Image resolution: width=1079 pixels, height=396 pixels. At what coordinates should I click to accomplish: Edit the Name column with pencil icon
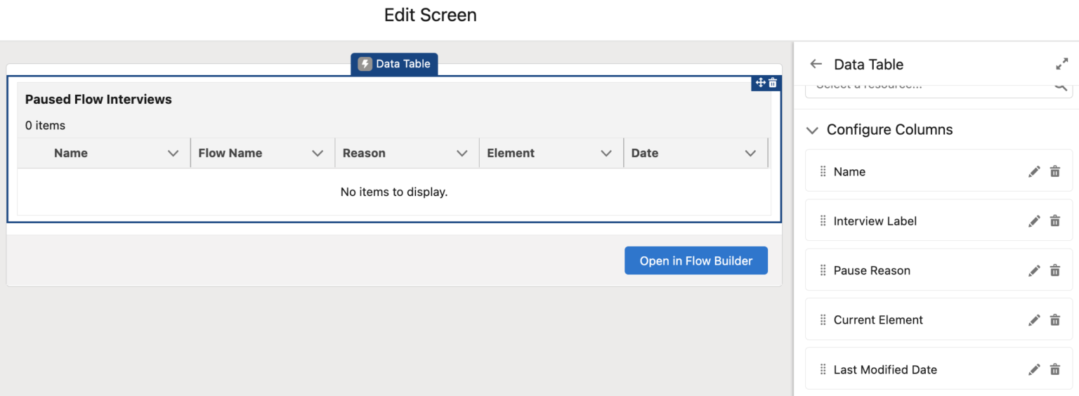1034,172
